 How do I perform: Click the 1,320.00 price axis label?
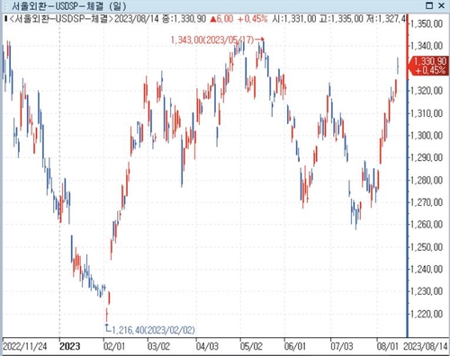[427, 91]
